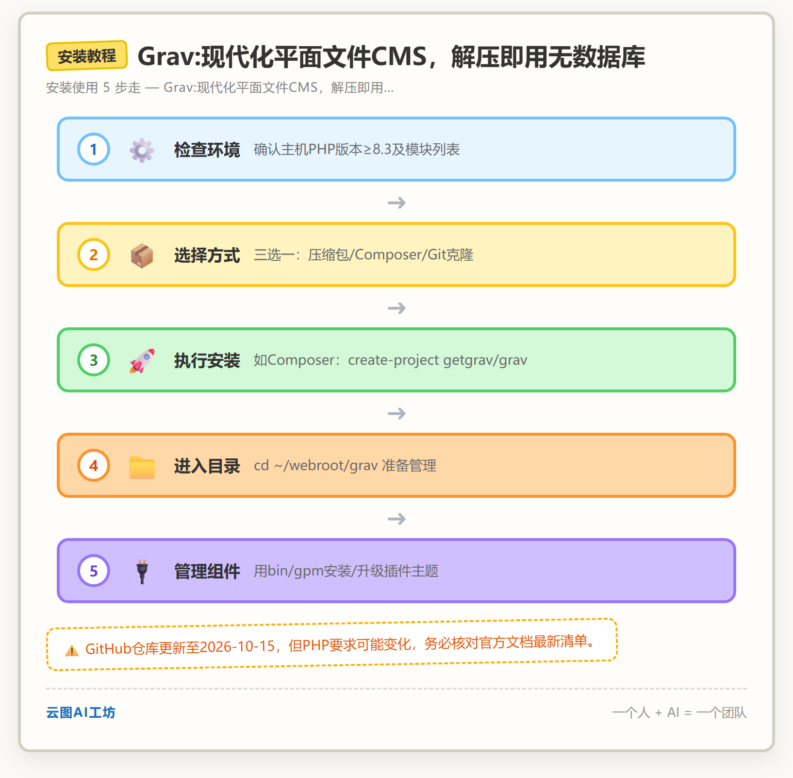Click the text create-project getgrav/grav
This screenshot has height=778, width=793.
point(437,360)
